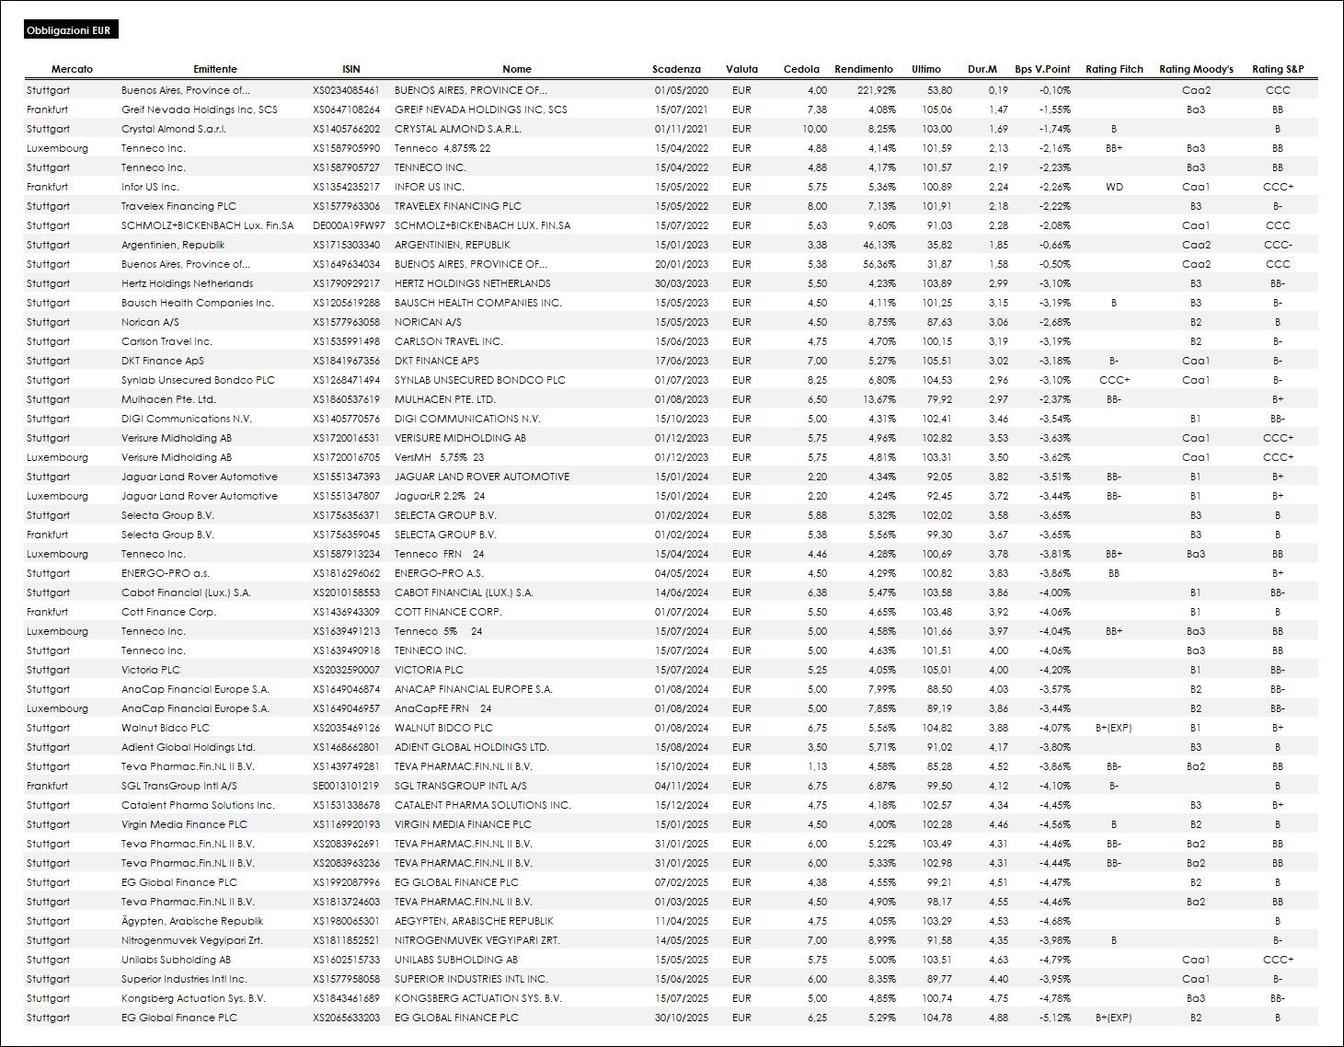Select the Ultimo column header
Screen dimensions: 1344x1047
click(x=926, y=69)
